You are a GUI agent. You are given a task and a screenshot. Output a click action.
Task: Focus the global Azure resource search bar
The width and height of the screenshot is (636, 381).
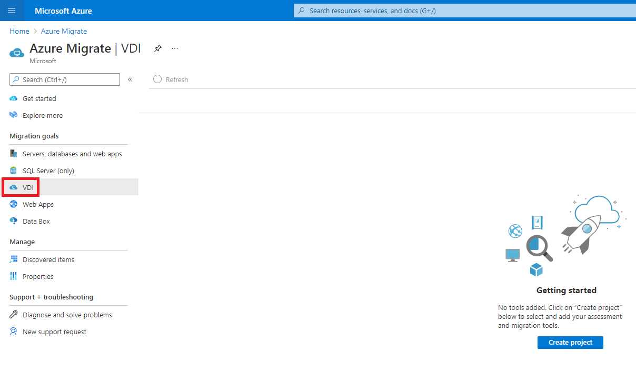tap(463, 11)
